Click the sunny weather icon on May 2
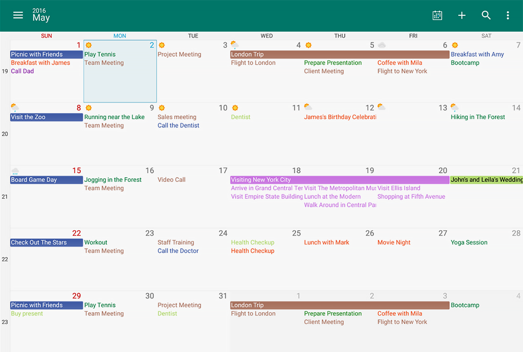Image resolution: width=523 pixels, height=352 pixels. coord(89,45)
